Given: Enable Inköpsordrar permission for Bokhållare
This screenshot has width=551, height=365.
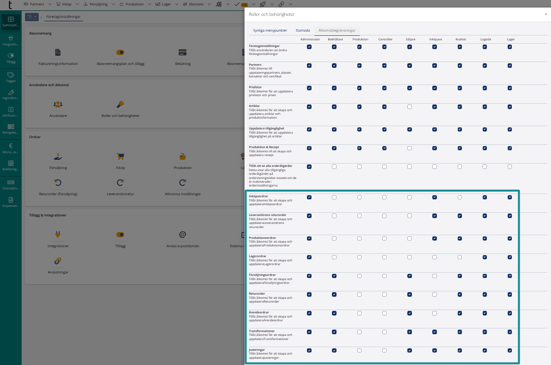Looking at the screenshot, I should (334, 197).
